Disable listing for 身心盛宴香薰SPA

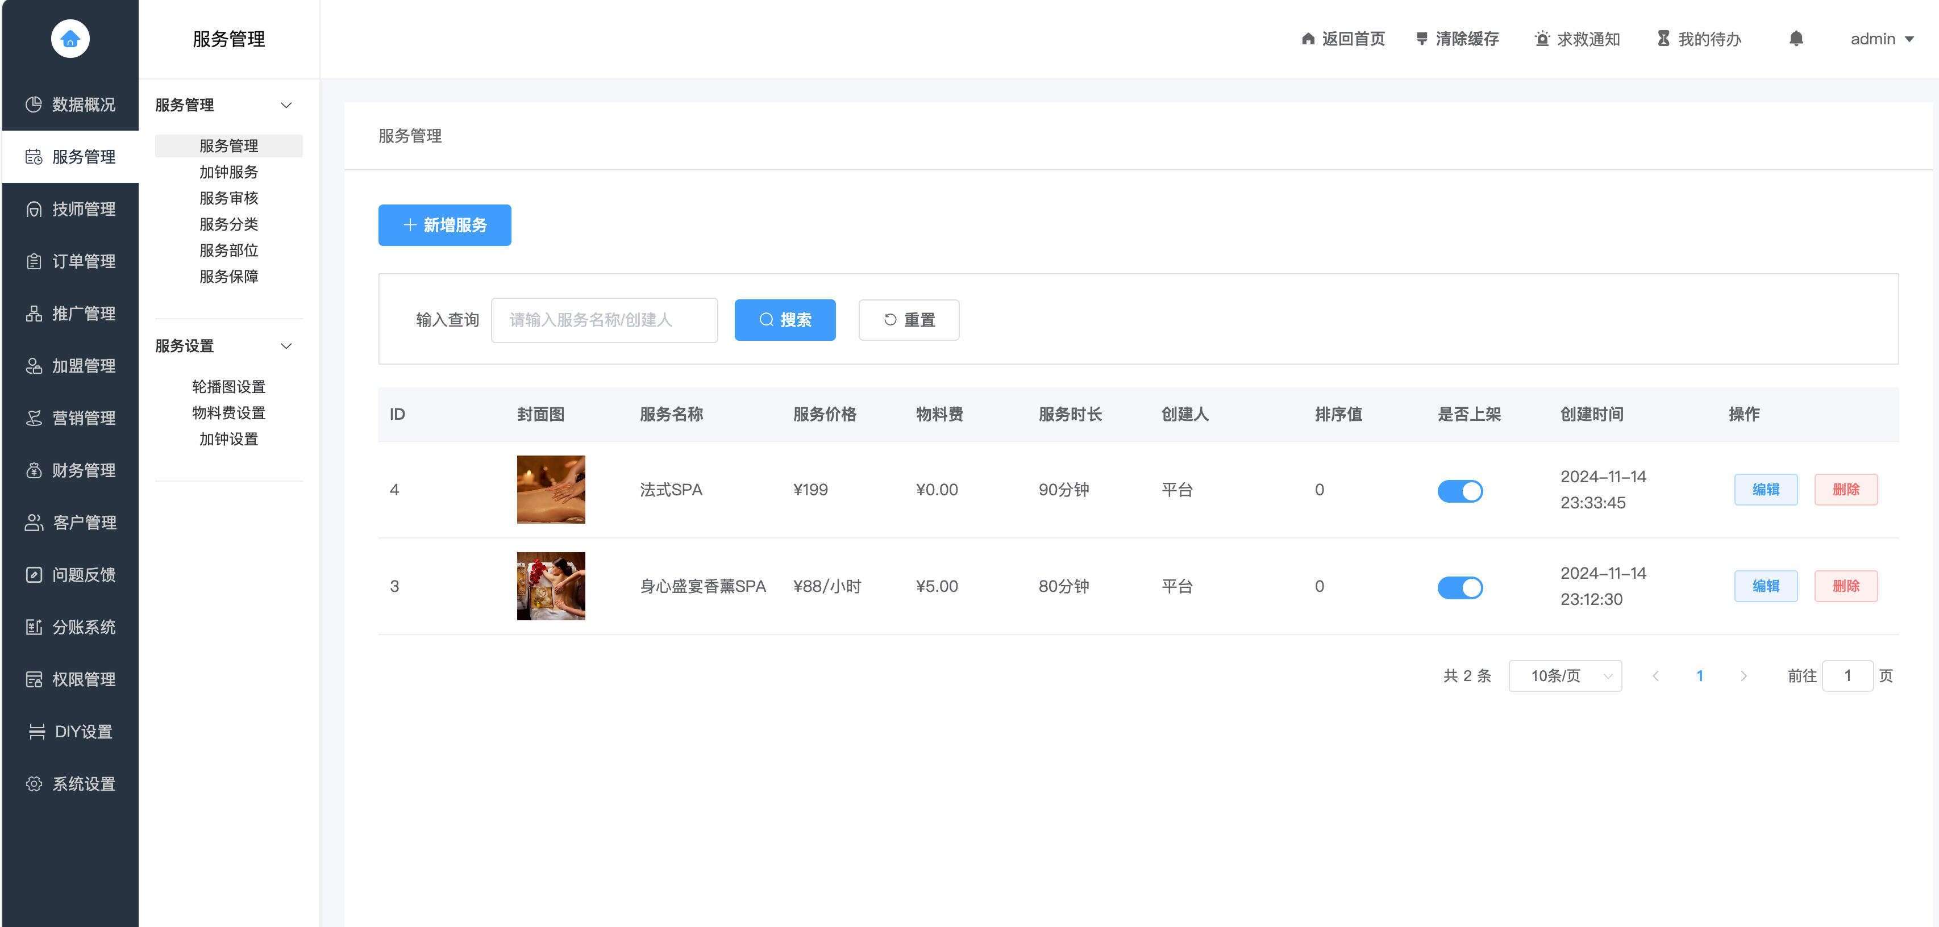point(1461,587)
